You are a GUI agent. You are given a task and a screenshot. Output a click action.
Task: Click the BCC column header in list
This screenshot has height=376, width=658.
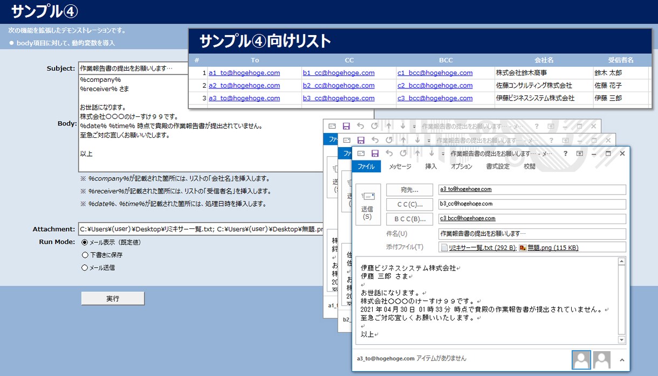coord(445,60)
